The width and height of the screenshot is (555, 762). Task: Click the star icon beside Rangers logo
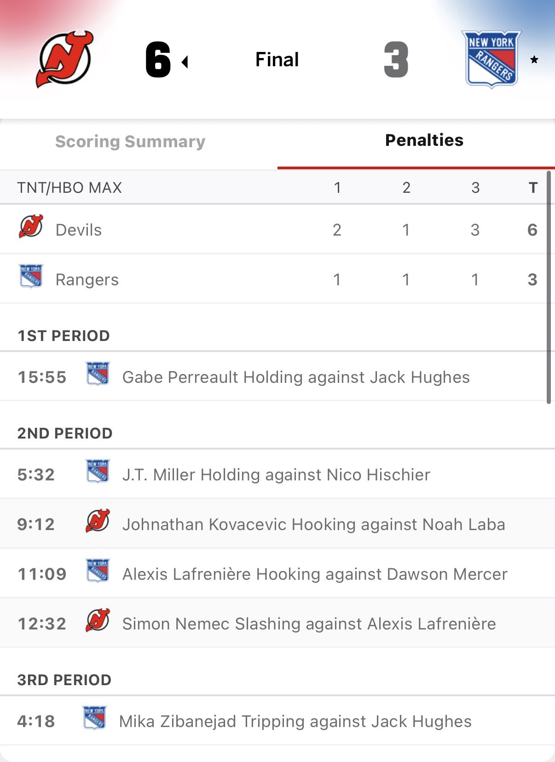(534, 60)
